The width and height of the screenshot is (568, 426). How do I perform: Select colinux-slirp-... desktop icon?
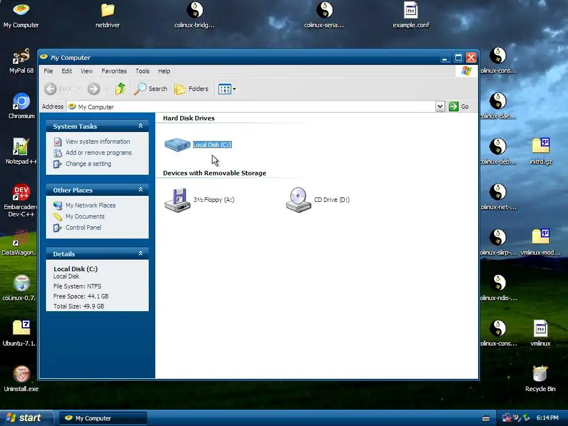click(x=499, y=242)
